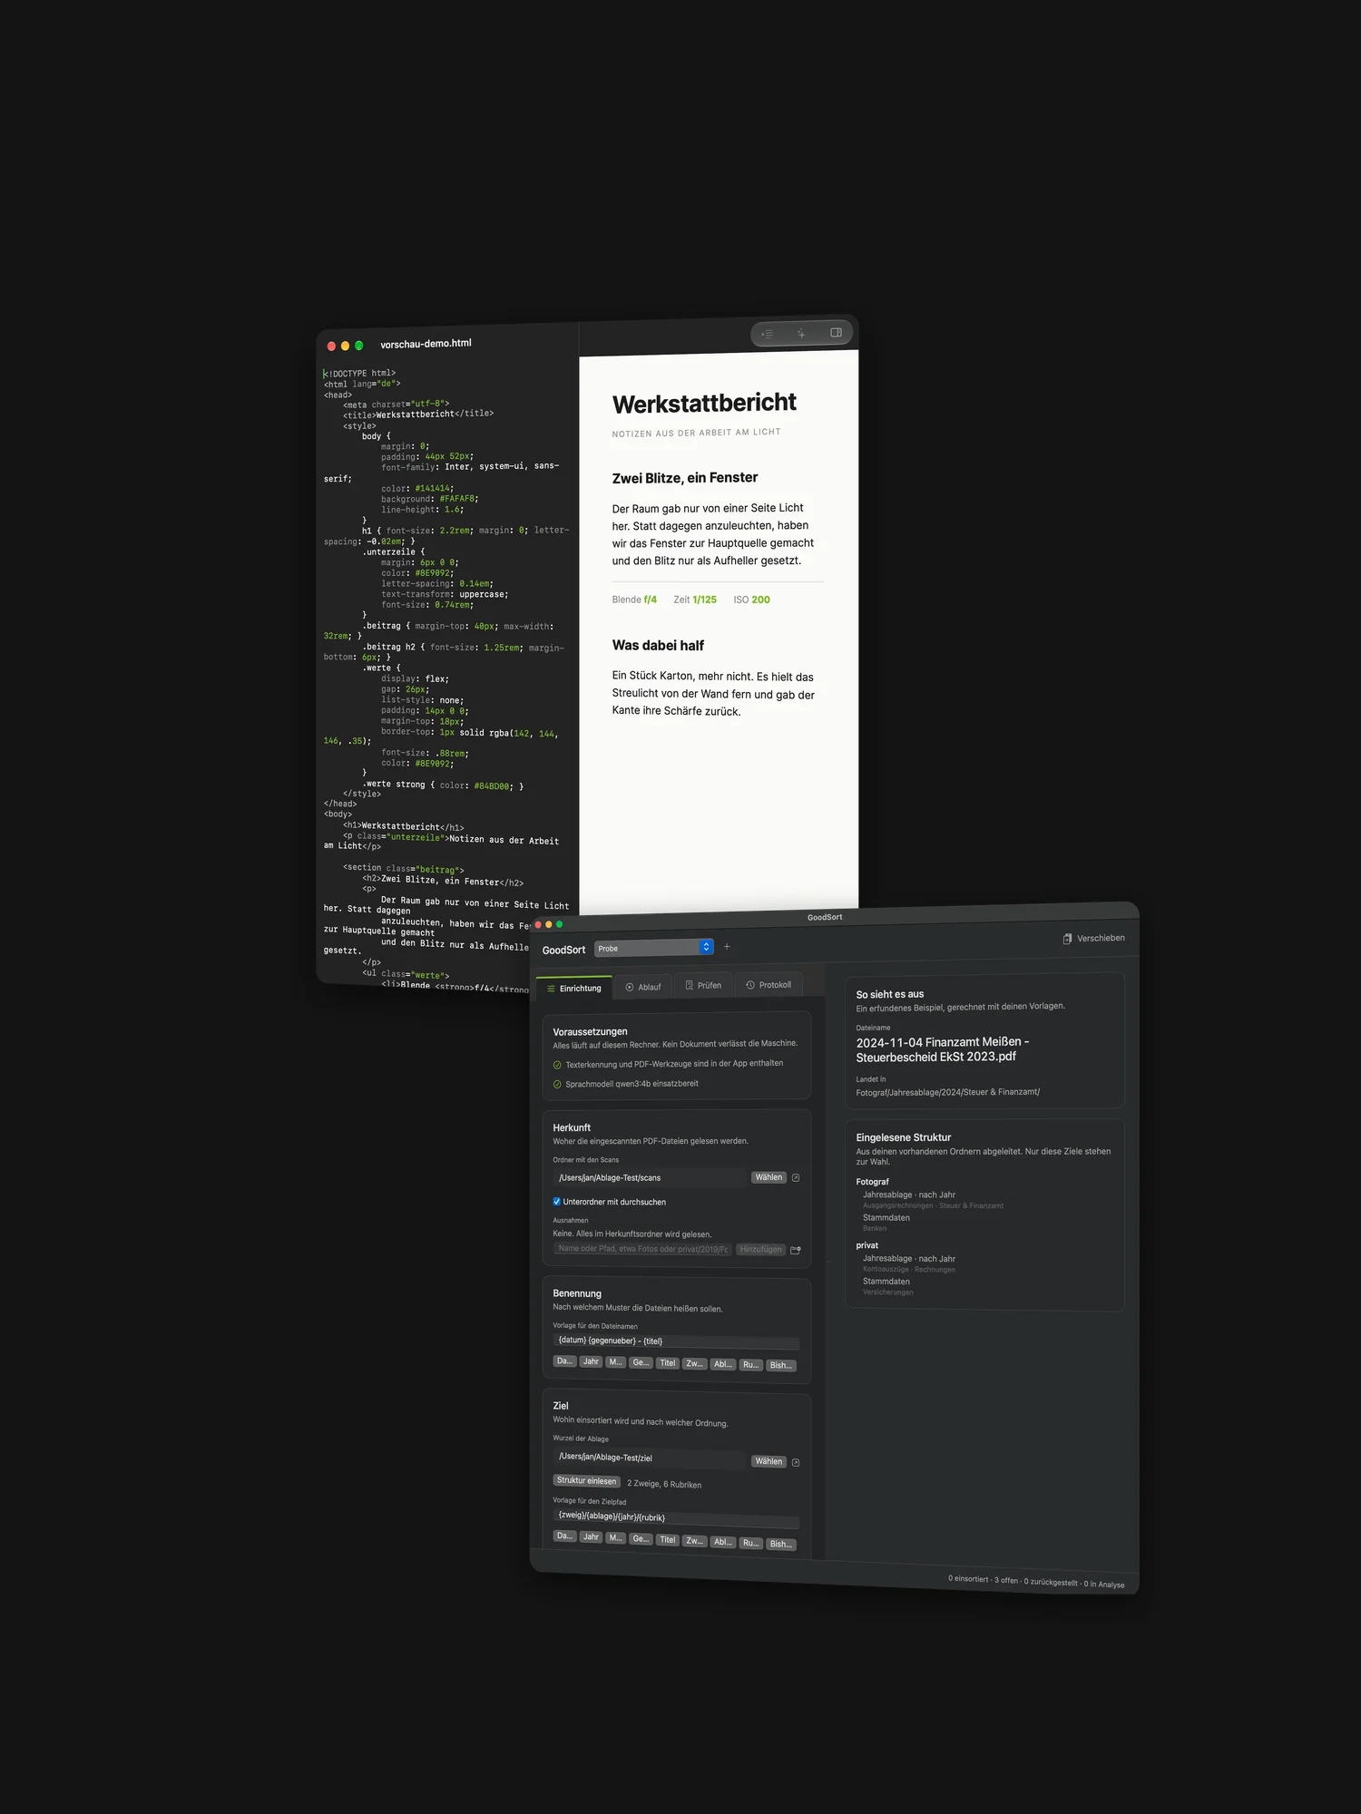
Task: Toggle the sidebar panel icon in editor window
Action: [836, 333]
